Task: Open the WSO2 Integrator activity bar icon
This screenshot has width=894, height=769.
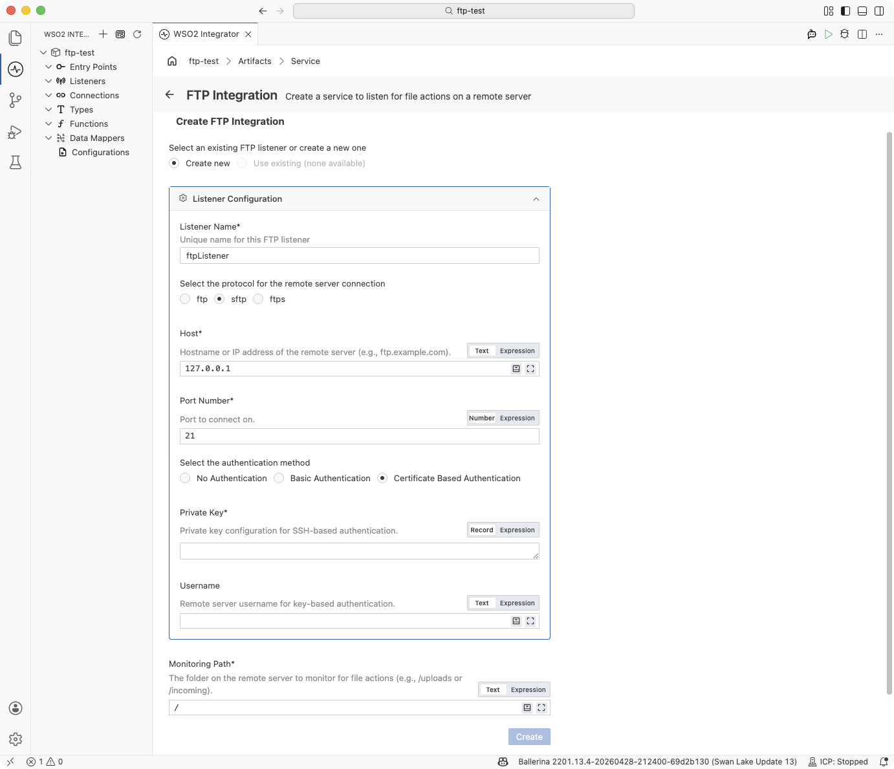Action: coord(16,69)
